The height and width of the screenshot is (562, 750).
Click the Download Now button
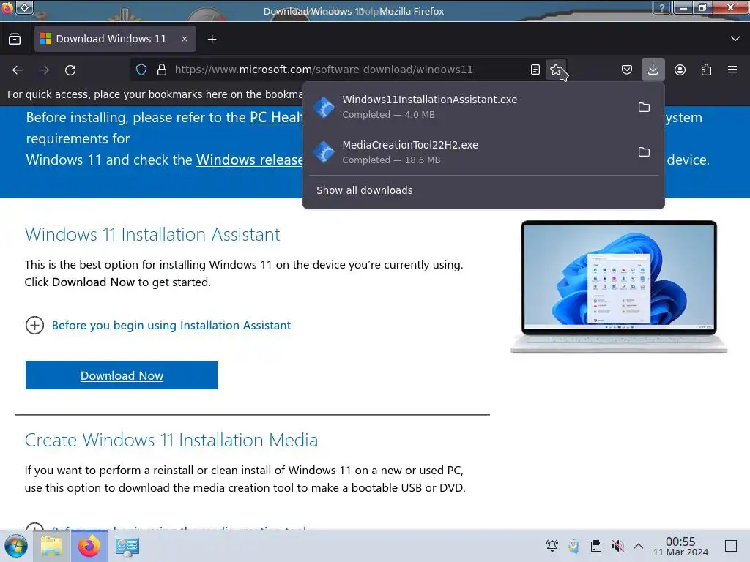tap(122, 375)
